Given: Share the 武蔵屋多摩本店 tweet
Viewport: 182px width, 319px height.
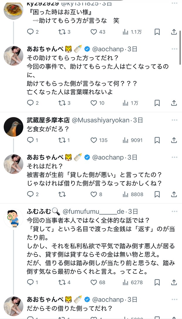Looking at the screenshot, I should click(173, 140).
